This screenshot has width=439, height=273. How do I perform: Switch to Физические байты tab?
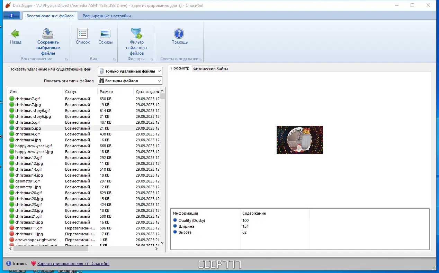pyautogui.click(x=210, y=69)
